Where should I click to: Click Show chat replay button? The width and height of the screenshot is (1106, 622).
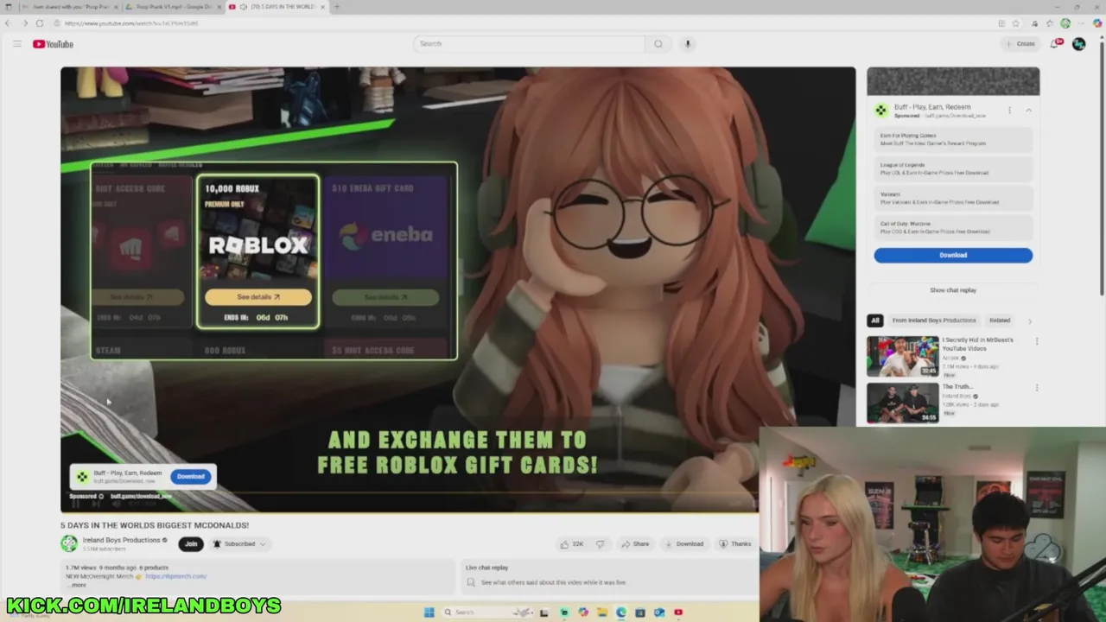click(x=953, y=290)
